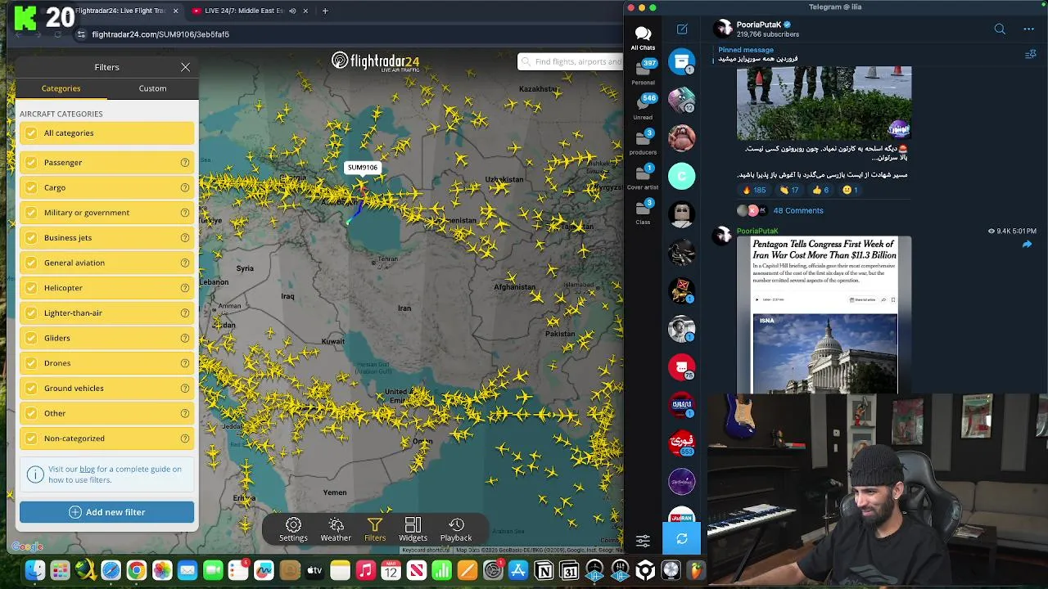This screenshot has height=589, width=1048.
Task: Open help icon for Military or government
Action: tap(185, 213)
